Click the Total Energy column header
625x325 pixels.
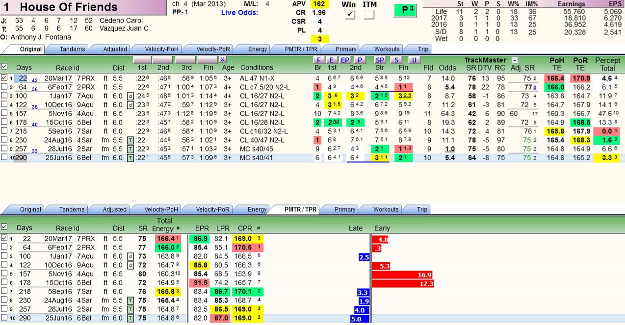pos(165,225)
